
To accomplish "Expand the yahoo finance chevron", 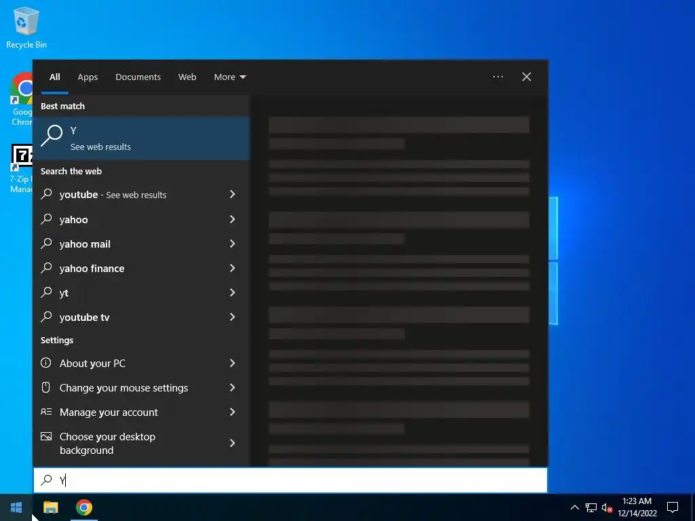I will coord(232,267).
